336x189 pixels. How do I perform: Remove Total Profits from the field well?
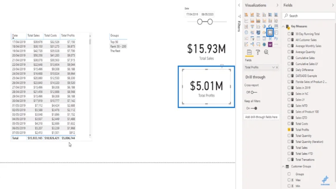277,67
